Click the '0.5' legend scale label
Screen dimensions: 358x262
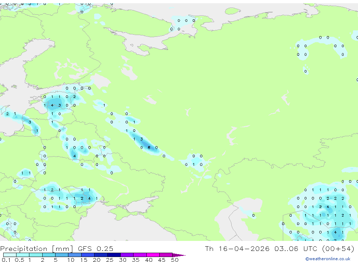[x=19, y=260]
